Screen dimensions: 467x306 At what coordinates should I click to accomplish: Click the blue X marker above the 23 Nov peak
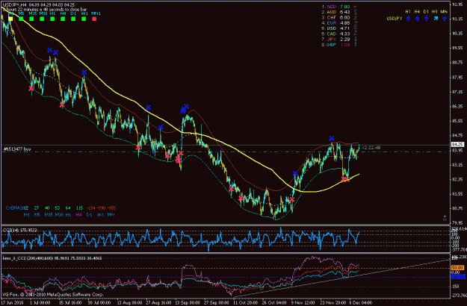coord(332,138)
